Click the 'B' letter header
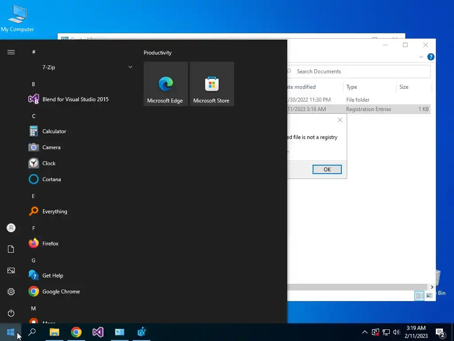This screenshot has height=341, width=454. 33,84
